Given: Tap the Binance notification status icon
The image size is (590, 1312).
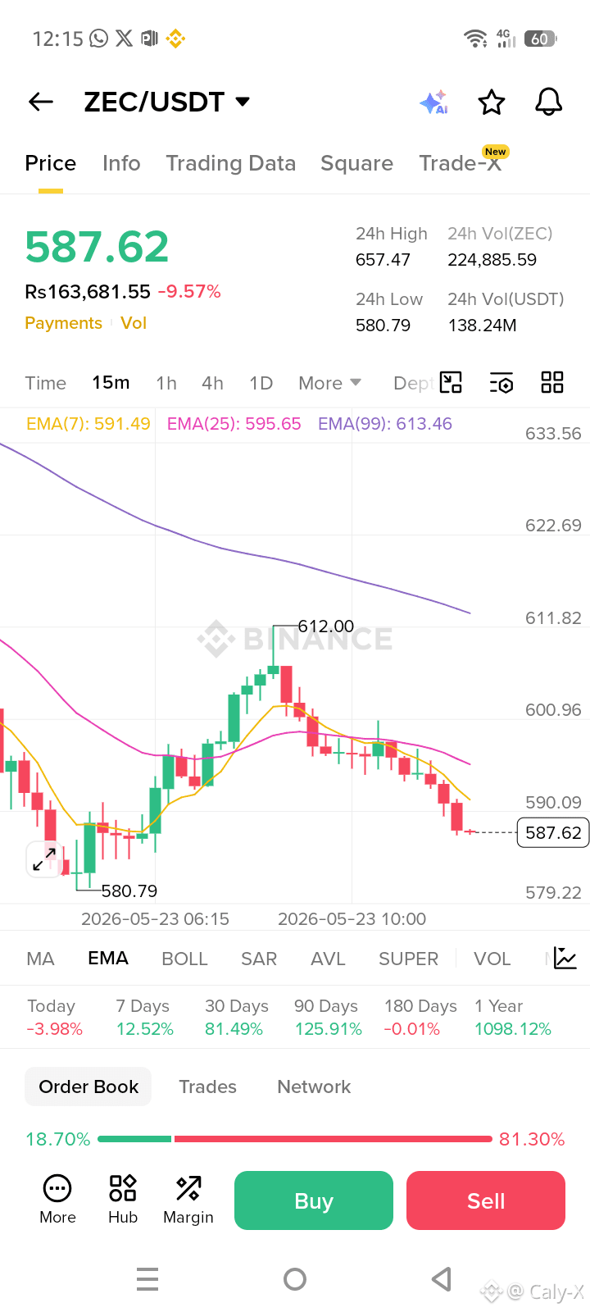Looking at the screenshot, I should pyautogui.click(x=175, y=38).
